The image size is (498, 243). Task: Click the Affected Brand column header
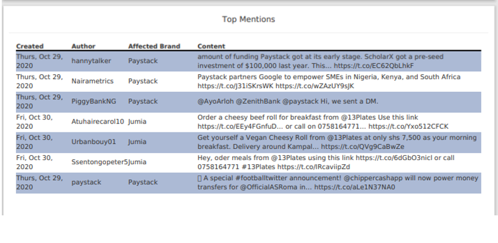154,46
